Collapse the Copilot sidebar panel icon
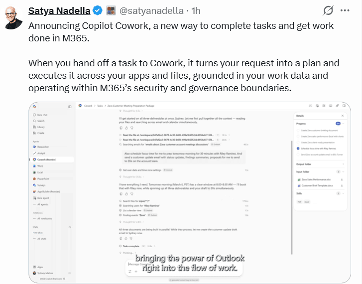 pos(70,107)
